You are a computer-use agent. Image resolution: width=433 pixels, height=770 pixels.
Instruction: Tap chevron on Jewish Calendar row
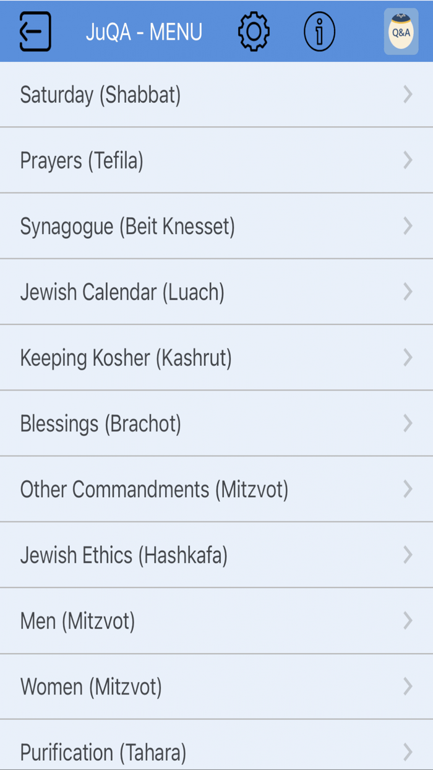(408, 292)
